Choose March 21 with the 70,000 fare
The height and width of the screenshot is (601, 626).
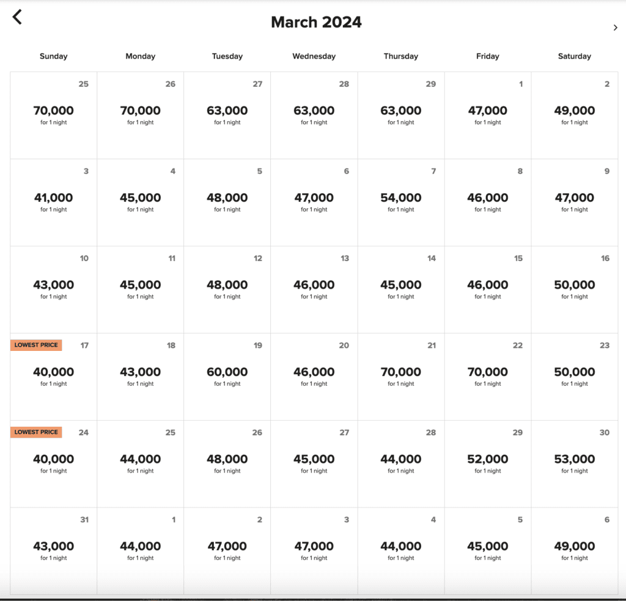coord(400,372)
